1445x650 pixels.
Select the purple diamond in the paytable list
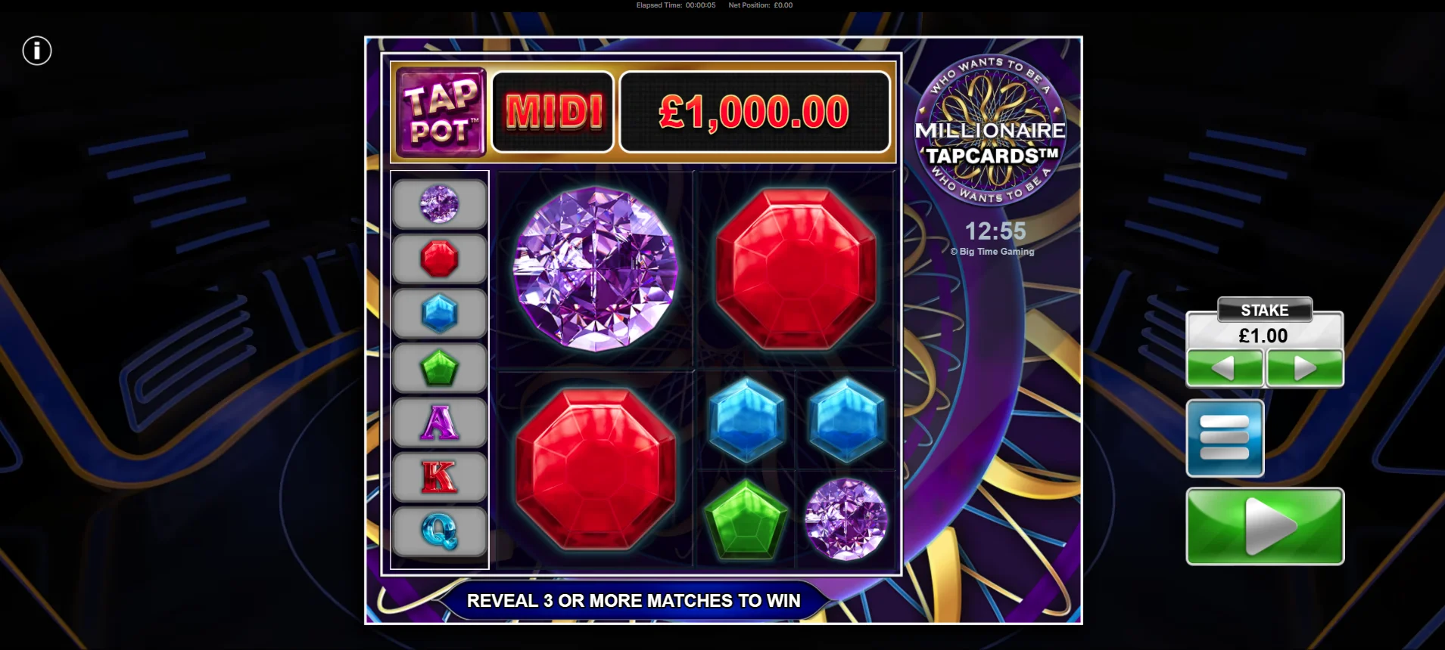(x=440, y=204)
